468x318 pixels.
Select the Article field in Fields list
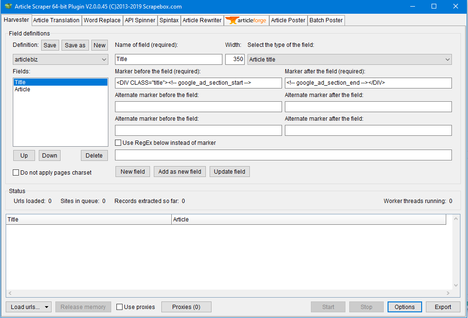(60, 89)
